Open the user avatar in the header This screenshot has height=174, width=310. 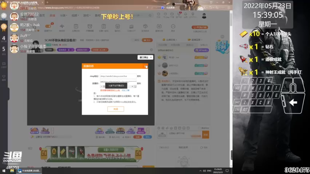tap(204, 16)
